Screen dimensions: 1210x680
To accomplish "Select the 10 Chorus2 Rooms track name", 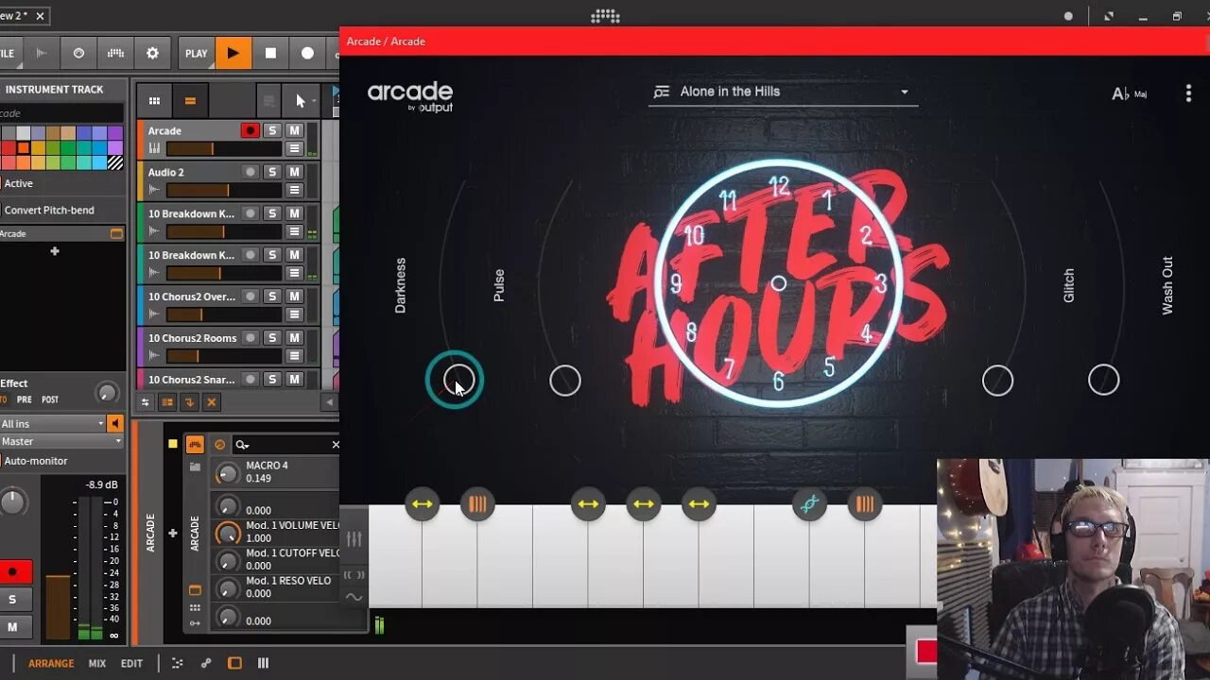I will click(192, 338).
